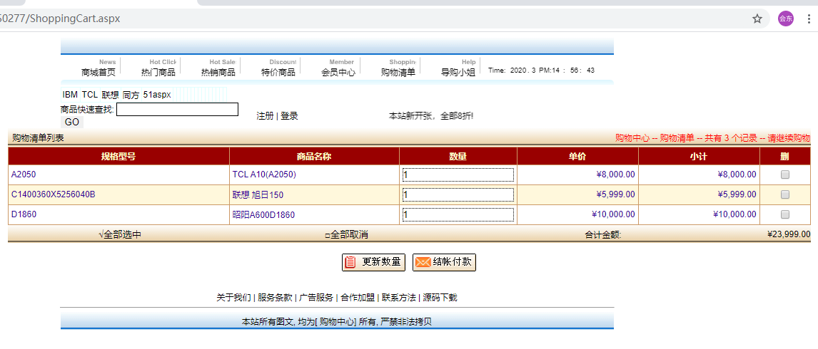Screen dimensions: 818x349
Task: Tick the delete checkbox for D1860 row
Action: pyautogui.click(x=784, y=214)
